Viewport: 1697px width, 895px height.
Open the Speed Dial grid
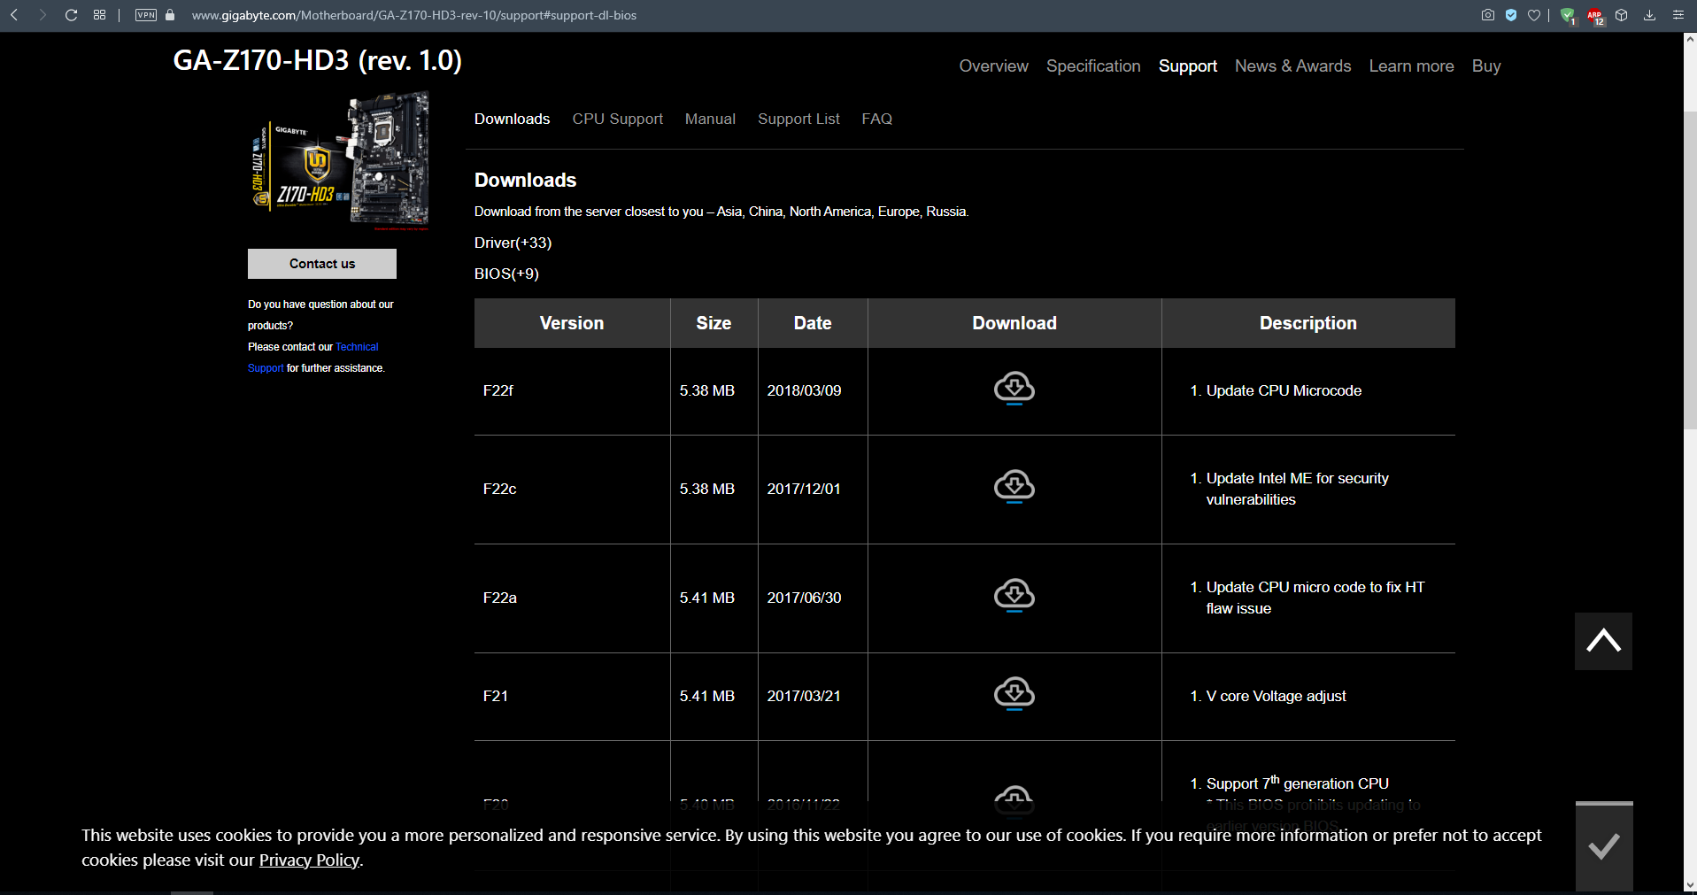(x=100, y=15)
